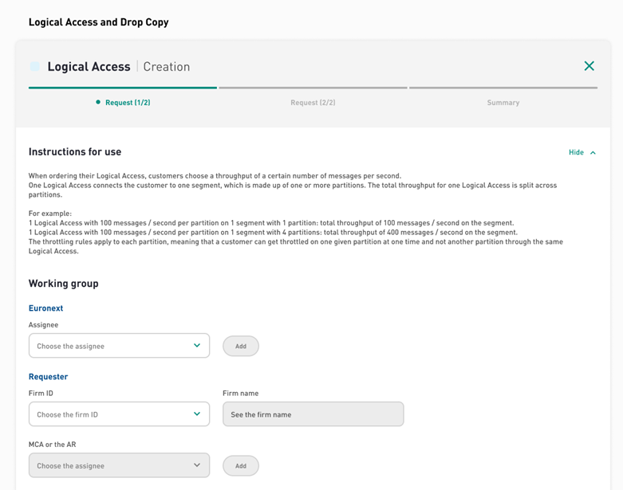Viewport: 623px width, 490px height.
Task: Click the Firm name field
Action: pyautogui.click(x=313, y=414)
